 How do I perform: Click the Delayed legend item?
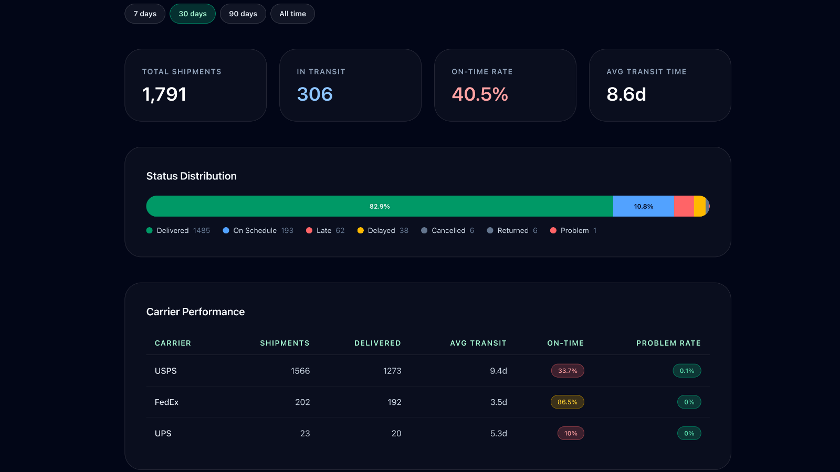click(383, 230)
